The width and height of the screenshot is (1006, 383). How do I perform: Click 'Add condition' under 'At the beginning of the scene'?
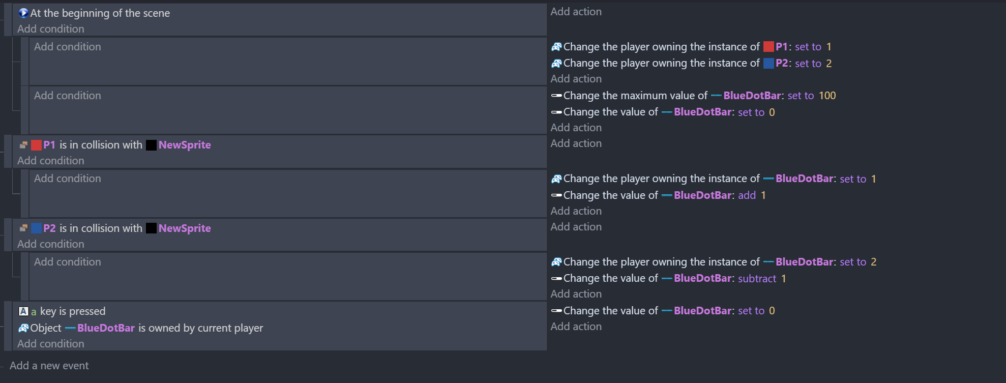(x=51, y=29)
